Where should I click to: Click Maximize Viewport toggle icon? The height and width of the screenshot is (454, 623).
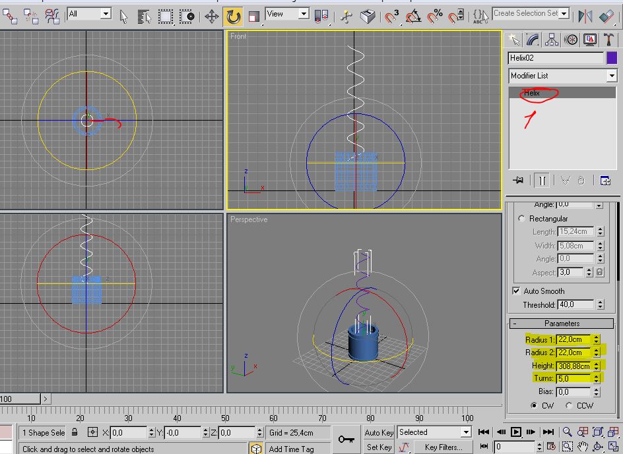(x=613, y=447)
